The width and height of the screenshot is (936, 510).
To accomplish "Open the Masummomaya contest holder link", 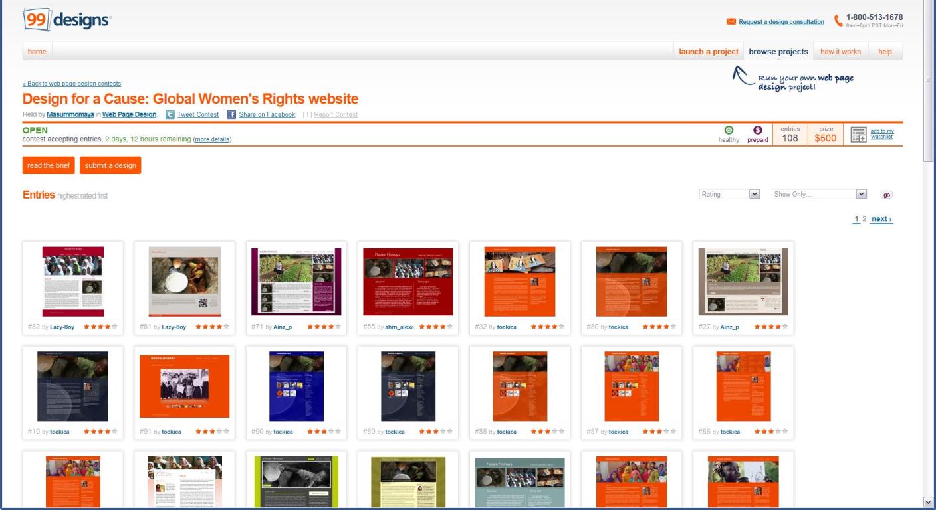I will pos(70,114).
